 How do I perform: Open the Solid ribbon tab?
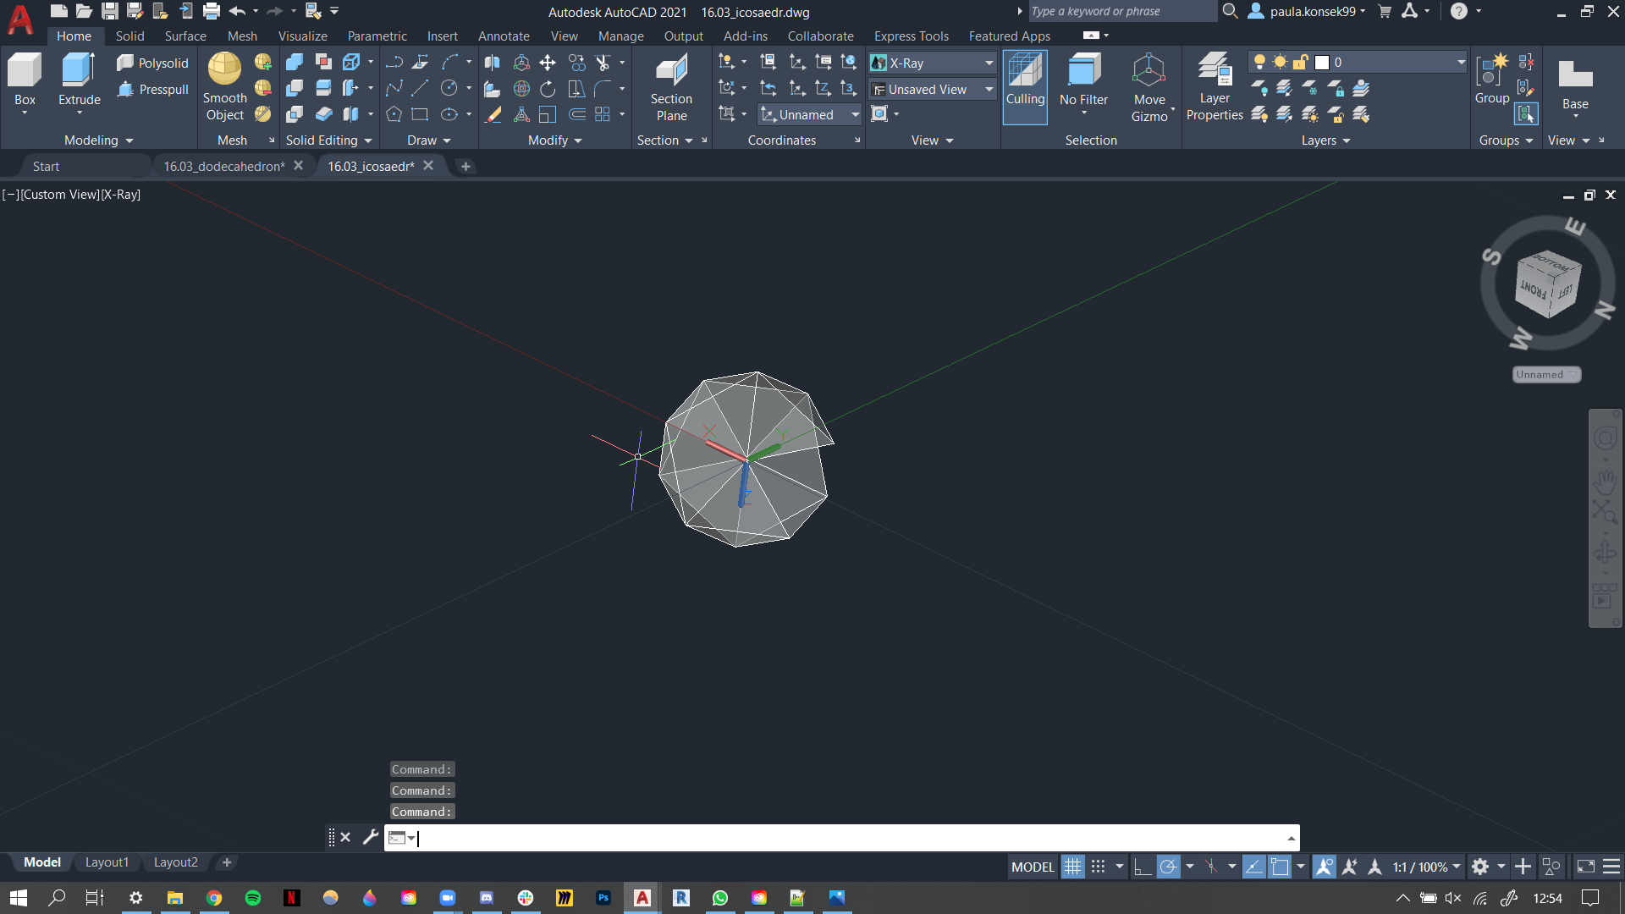129,36
